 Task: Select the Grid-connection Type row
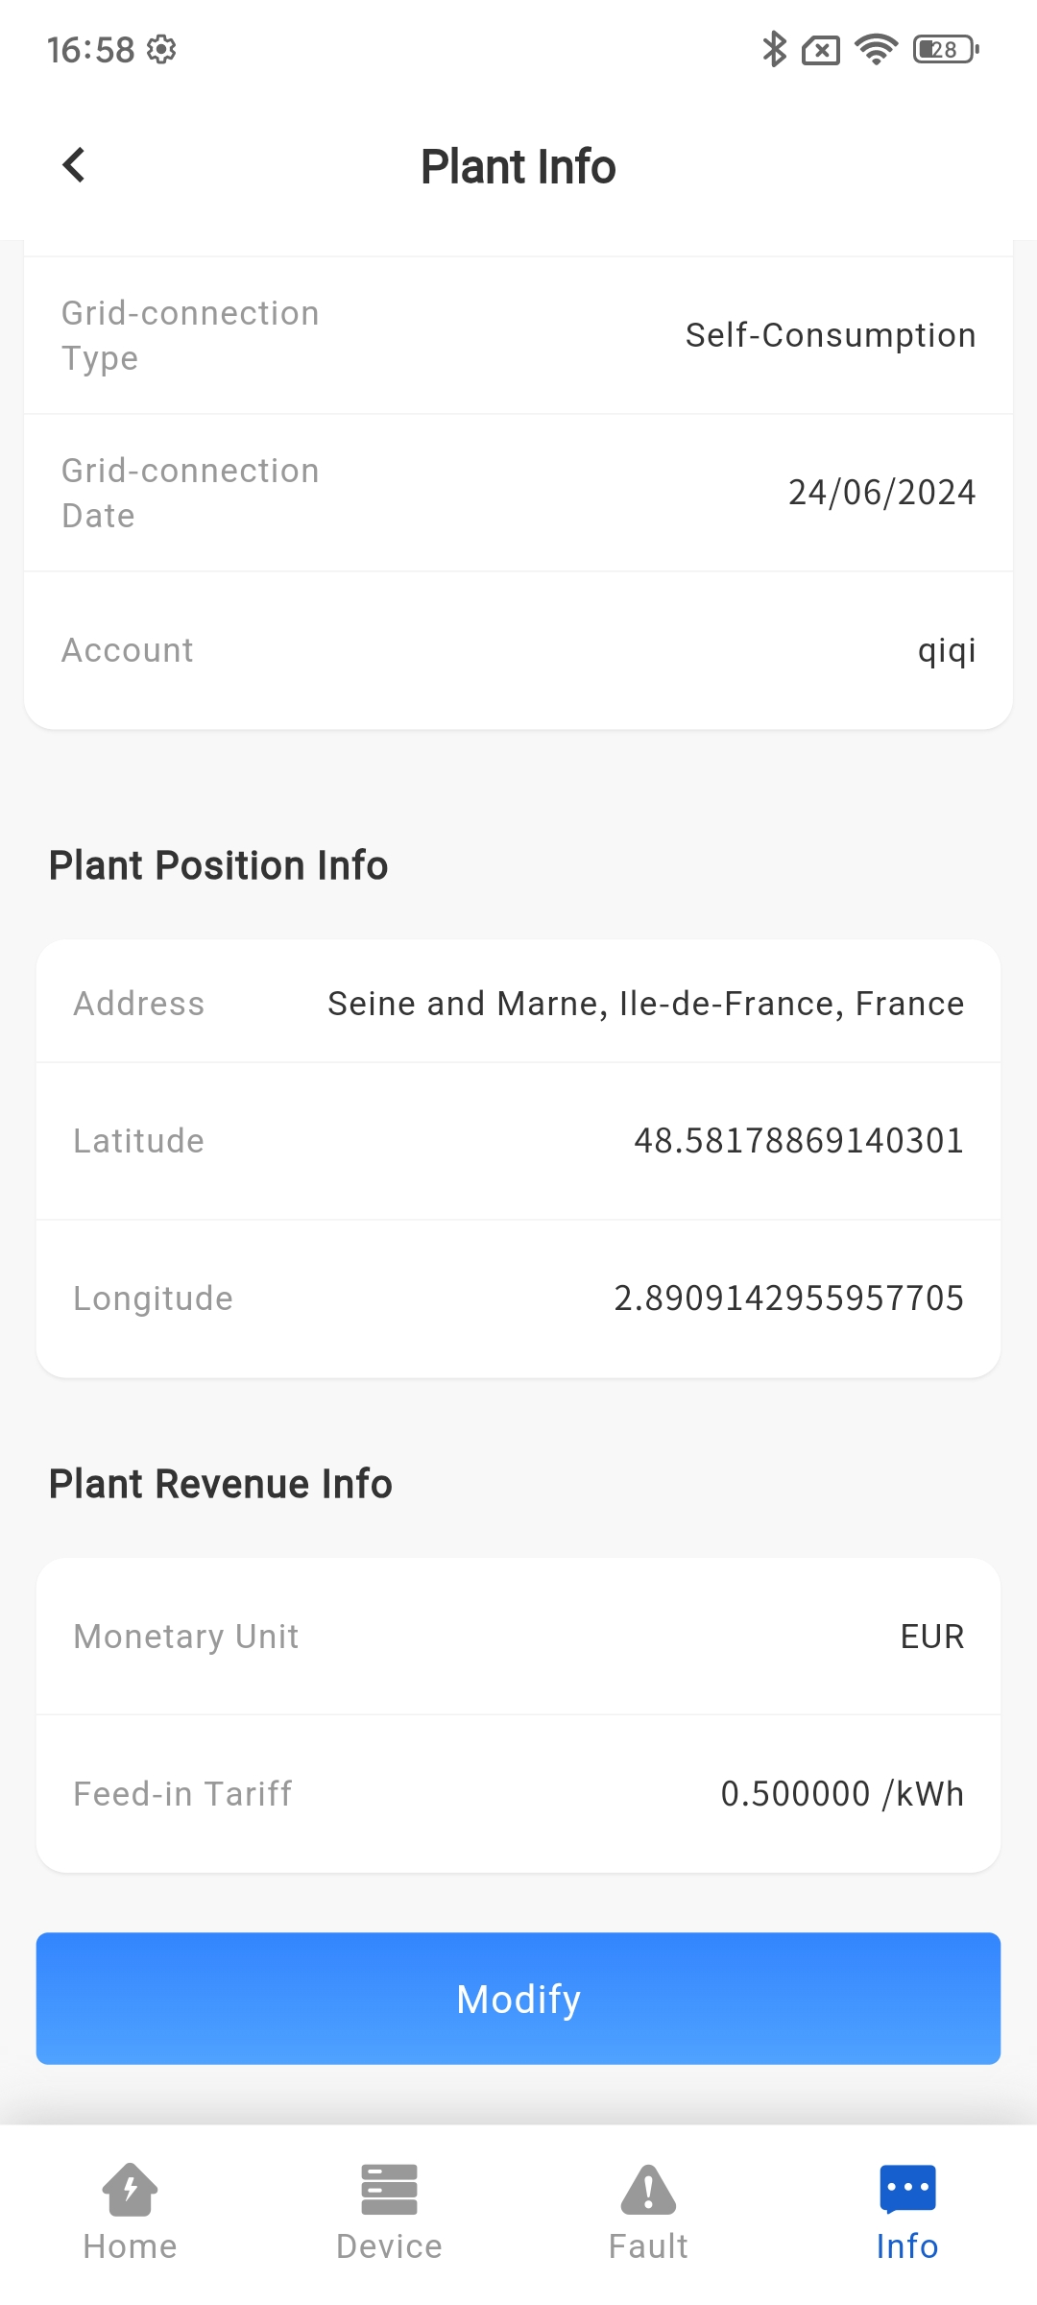click(x=518, y=335)
